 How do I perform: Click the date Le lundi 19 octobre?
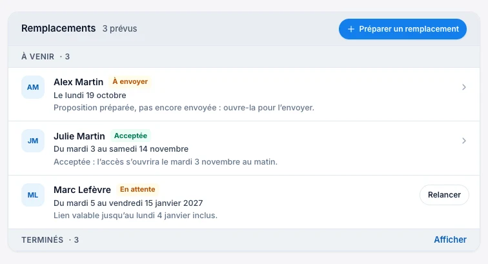pyautogui.click(x=90, y=96)
